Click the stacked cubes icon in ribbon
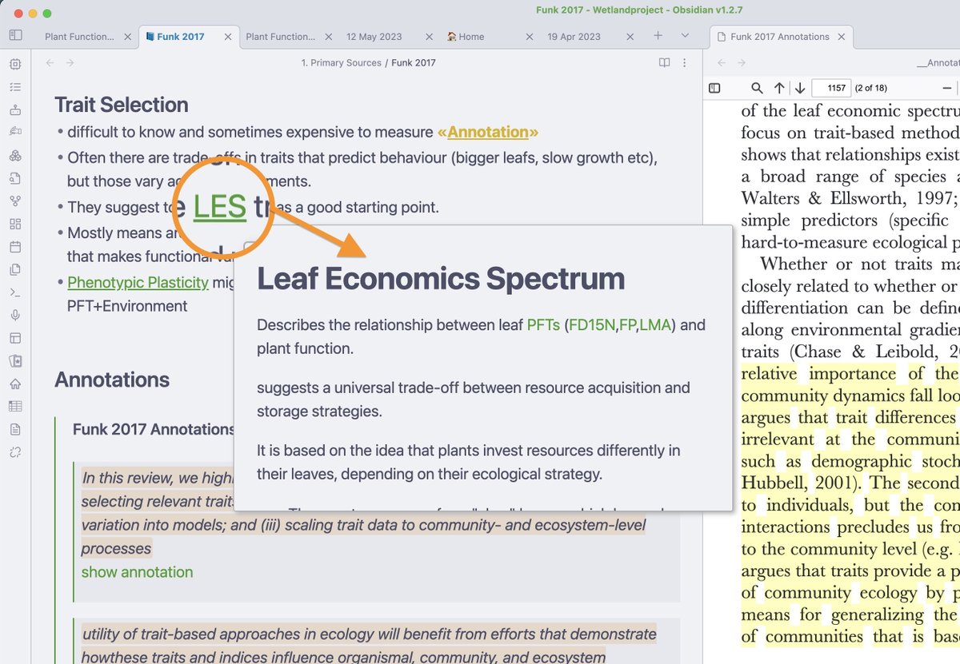Screen dimensions: 960x664 pos(15,155)
